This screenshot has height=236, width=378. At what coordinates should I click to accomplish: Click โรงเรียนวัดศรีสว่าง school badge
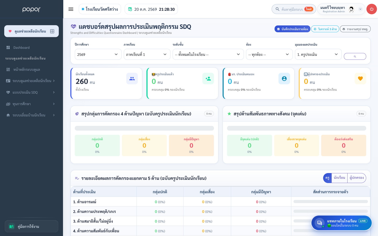point(100,9)
